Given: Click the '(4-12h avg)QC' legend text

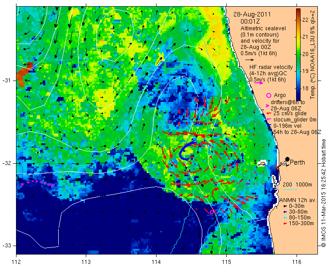Looking at the screenshot, I should click(x=268, y=73).
